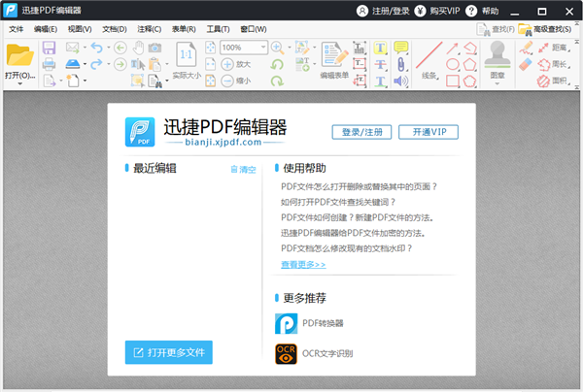Click Advanced Find (高级查找) in menu bar
The image size is (583, 392).
point(545,29)
